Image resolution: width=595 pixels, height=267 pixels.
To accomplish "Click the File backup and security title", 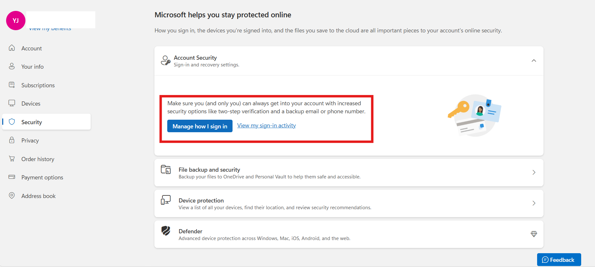I will (x=209, y=169).
